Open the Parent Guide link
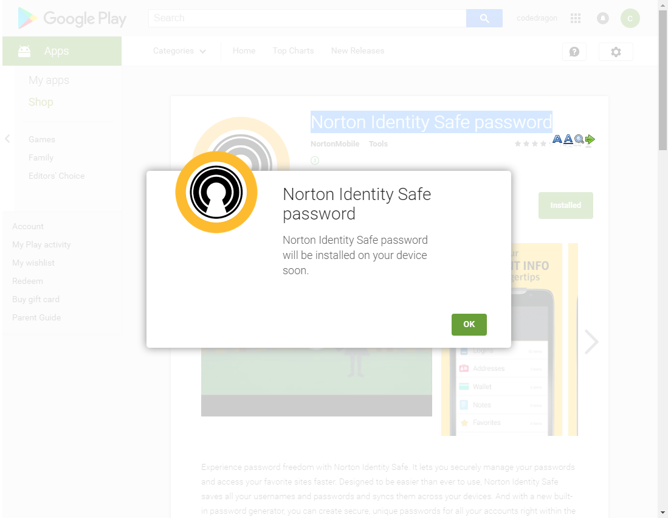Screen dimensions: 668x518 36,317
